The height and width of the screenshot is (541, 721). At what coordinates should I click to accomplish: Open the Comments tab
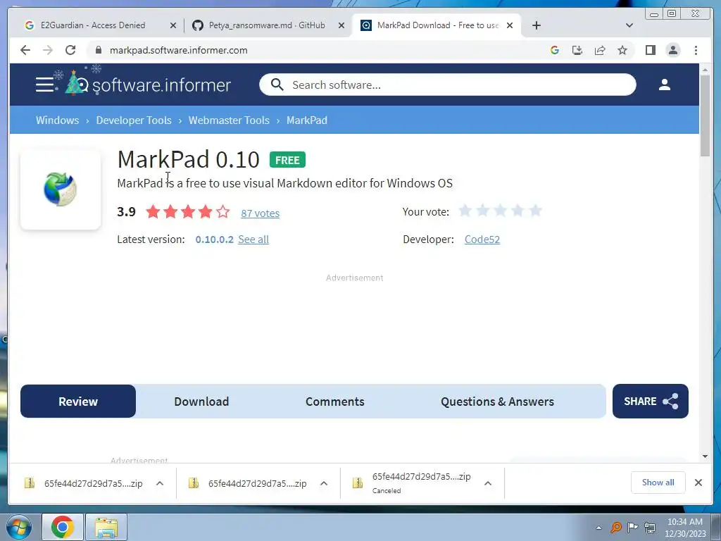tap(334, 401)
